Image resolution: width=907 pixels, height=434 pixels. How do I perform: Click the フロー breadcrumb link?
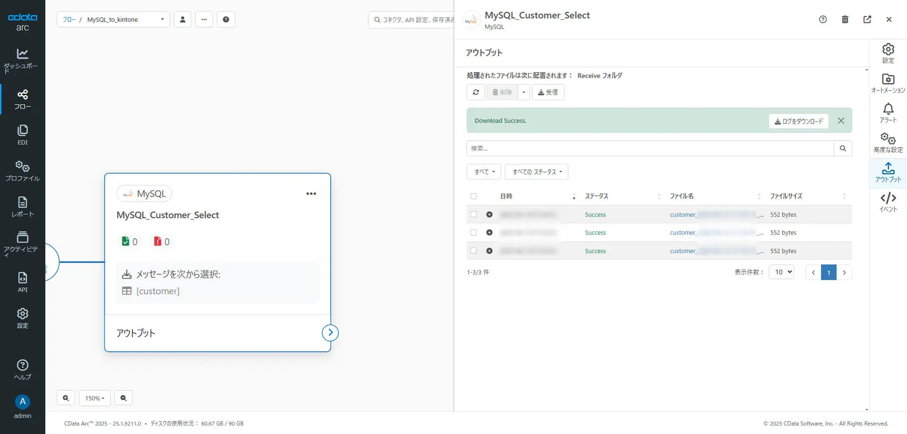(x=69, y=19)
